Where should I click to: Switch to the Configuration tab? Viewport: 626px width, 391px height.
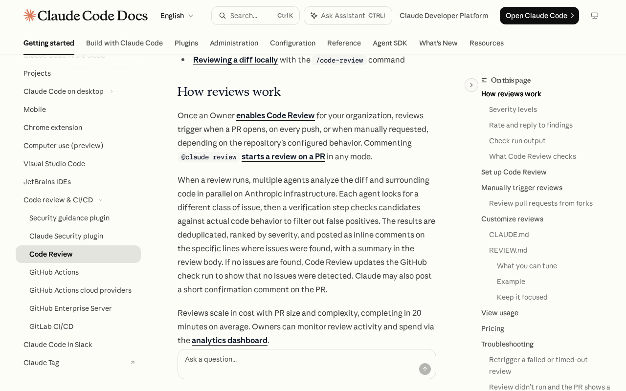(x=292, y=43)
